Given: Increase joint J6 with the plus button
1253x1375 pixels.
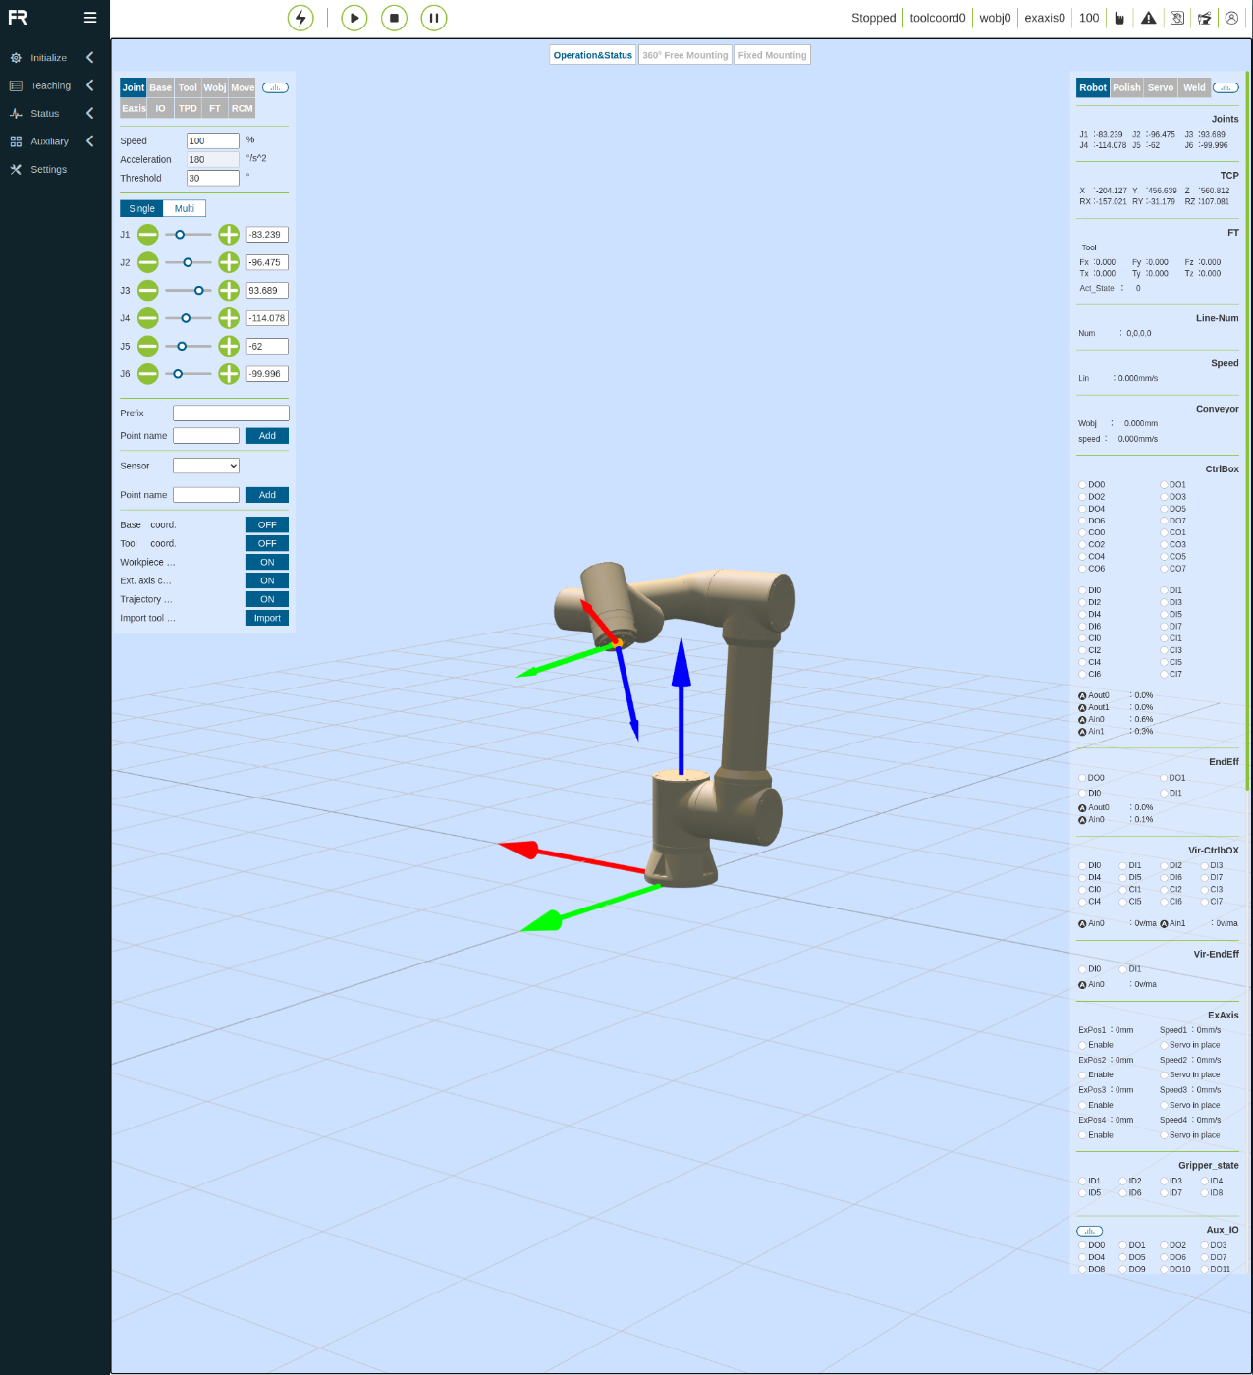Looking at the screenshot, I should pyautogui.click(x=229, y=373).
